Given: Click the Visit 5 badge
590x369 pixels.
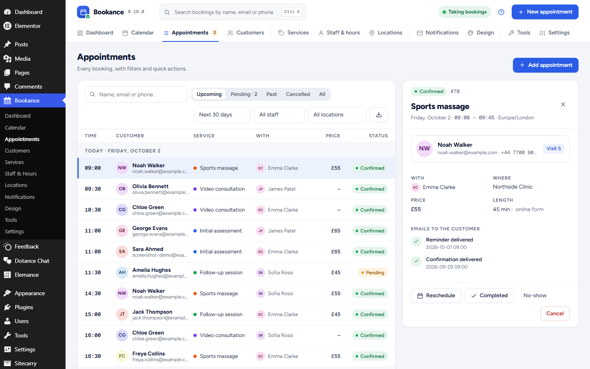Looking at the screenshot, I should (x=554, y=148).
